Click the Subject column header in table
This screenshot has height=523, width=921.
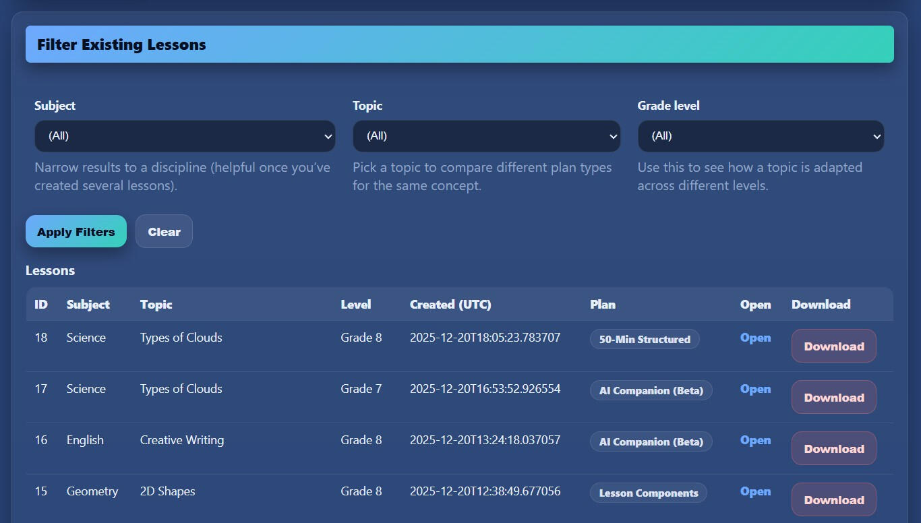[88, 305]
